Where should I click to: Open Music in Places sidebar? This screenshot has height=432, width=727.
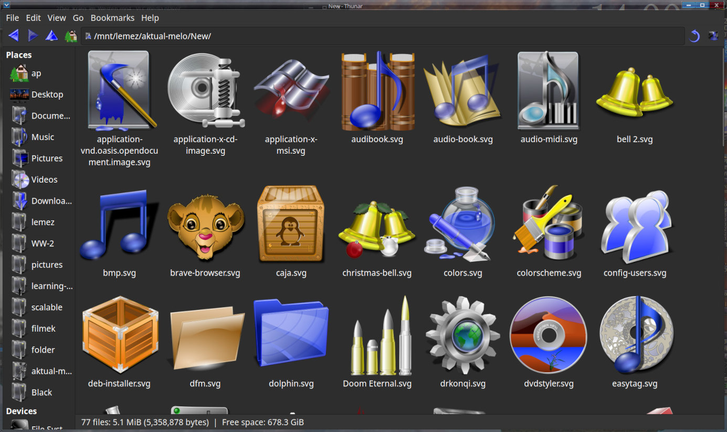(38, 137)
